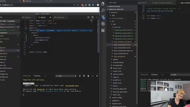Bookmark localhost page with star icon
190x107 pixels.
click(x=78, y=5)
